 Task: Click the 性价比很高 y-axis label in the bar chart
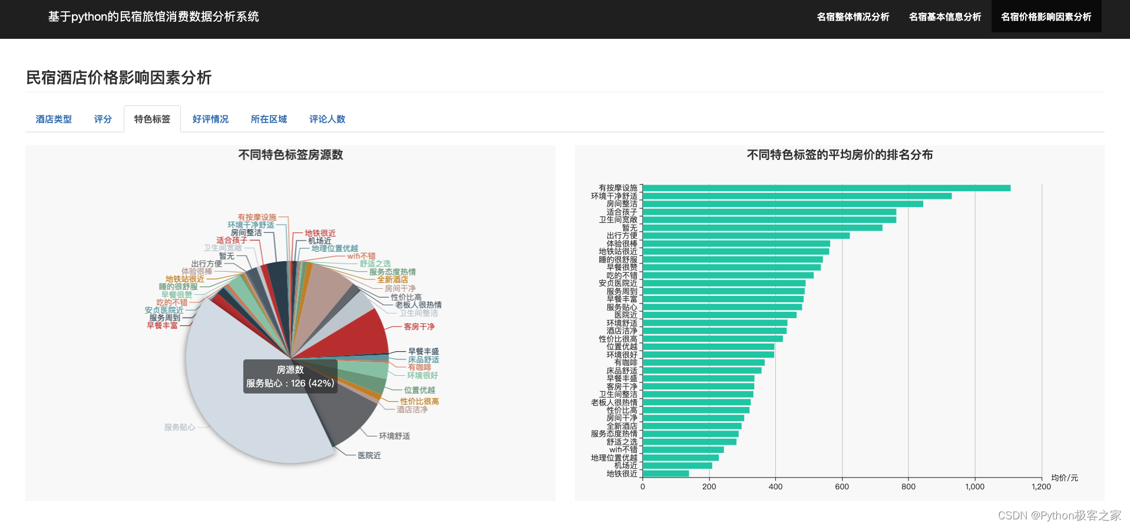pyautogui.click(x=618, y=339)
